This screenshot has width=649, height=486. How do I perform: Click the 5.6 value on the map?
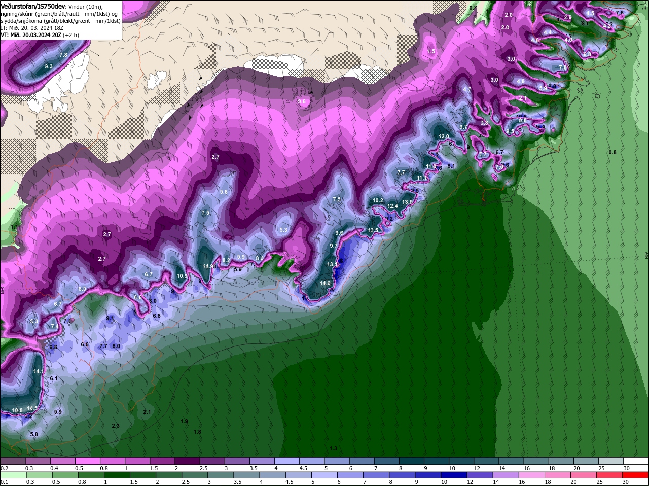[x=224, y=192]
